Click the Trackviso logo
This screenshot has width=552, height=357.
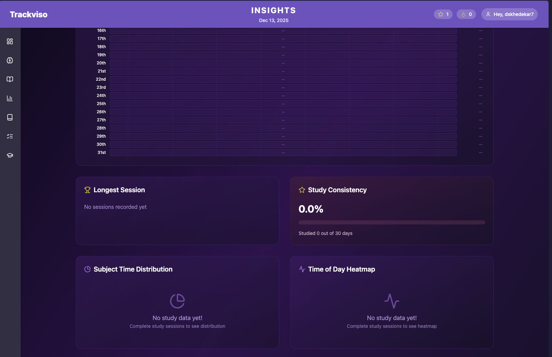pyautogui.click(x=28, y=14)
